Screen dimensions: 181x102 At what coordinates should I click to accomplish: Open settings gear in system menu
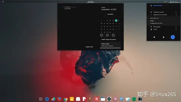pyautogui.click(x=154, y=37)
